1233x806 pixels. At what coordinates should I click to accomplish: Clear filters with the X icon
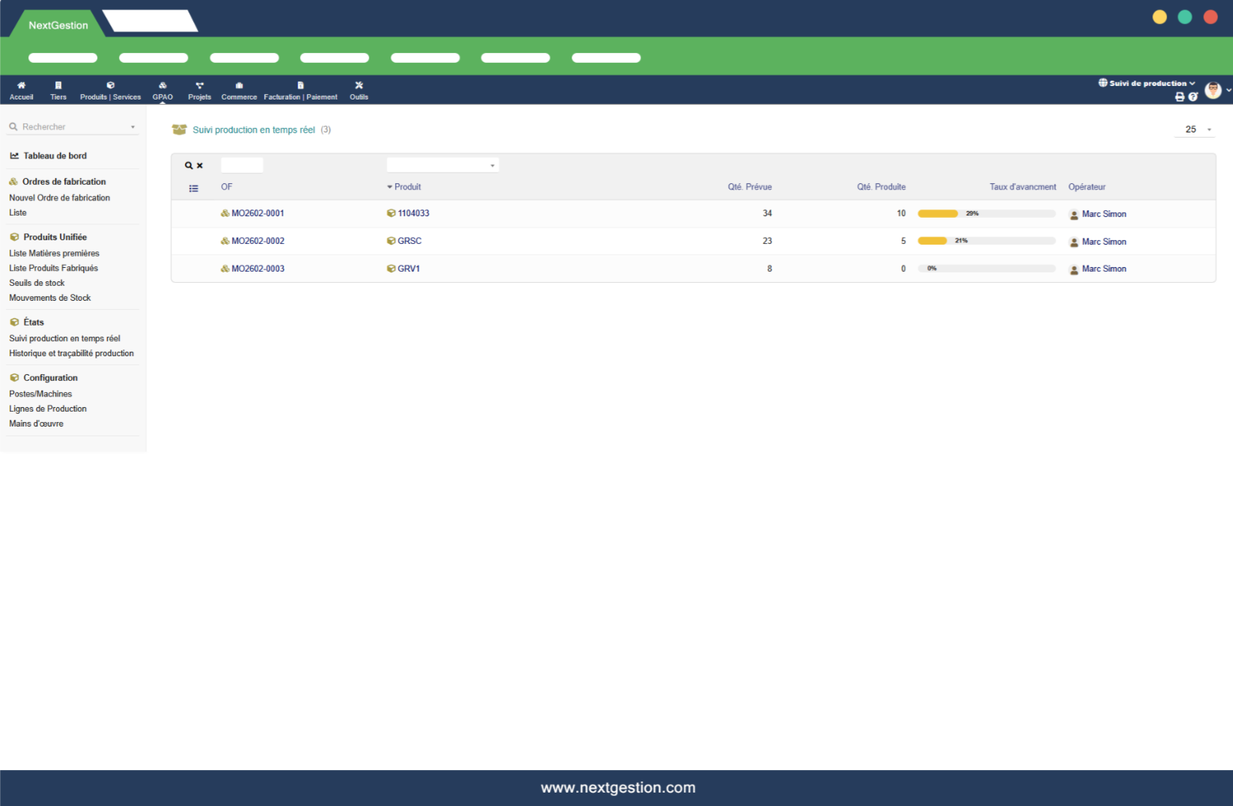pyautogui.click(x=200, y=165)
